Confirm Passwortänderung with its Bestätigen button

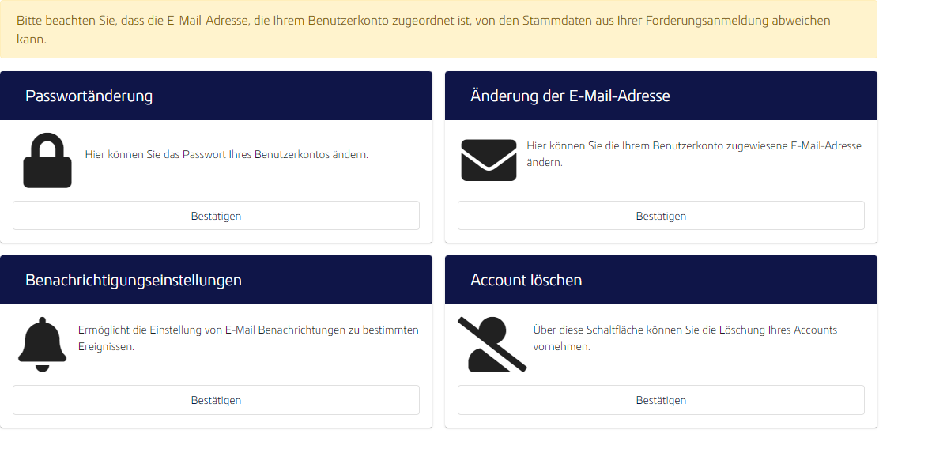(216, 216)
